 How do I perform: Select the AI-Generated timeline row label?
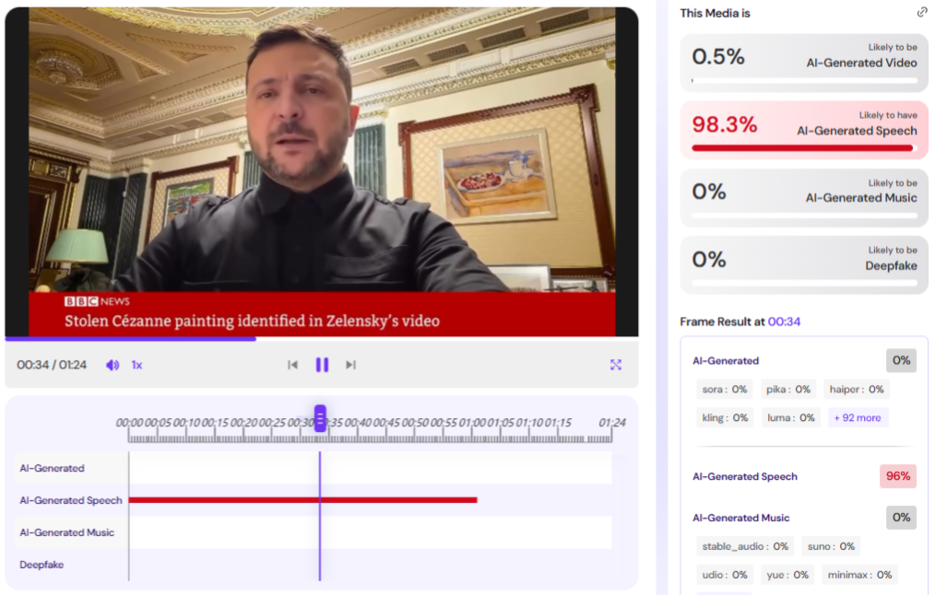[x=52, y=468]
